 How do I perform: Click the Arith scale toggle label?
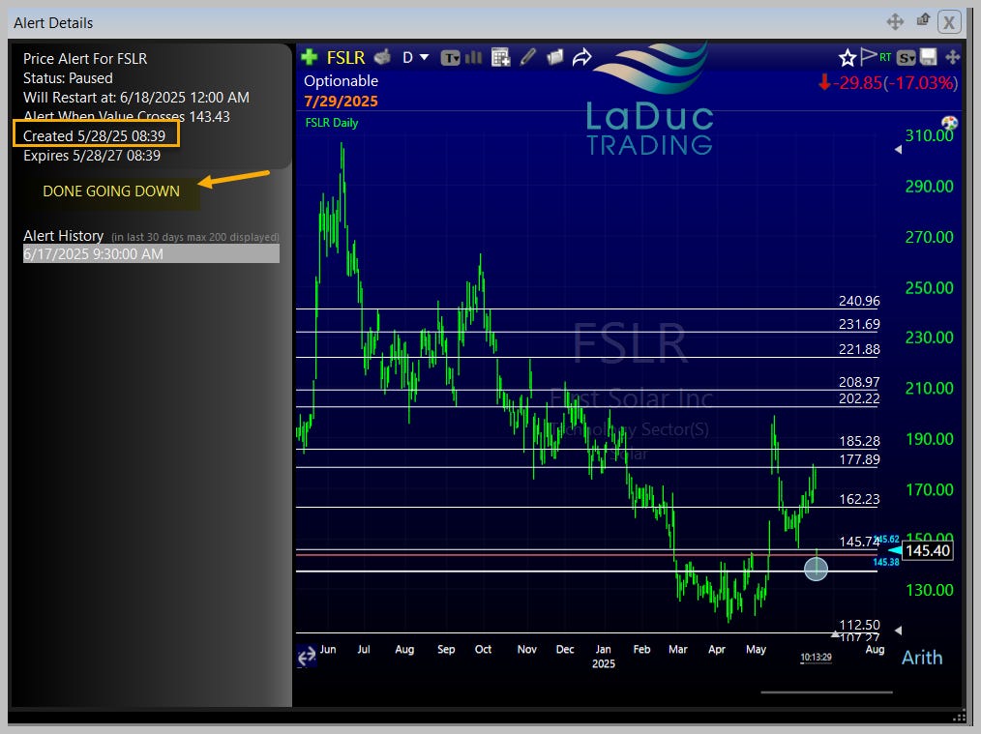click(922, 658)
